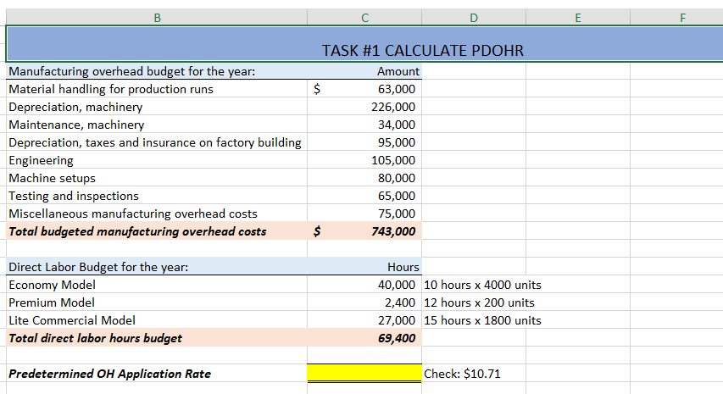The height and width of the screenshot is (394, 723).
Task: Click 'Depreciation, taxes and insurance on factory building'
Action: coord(157,142)
